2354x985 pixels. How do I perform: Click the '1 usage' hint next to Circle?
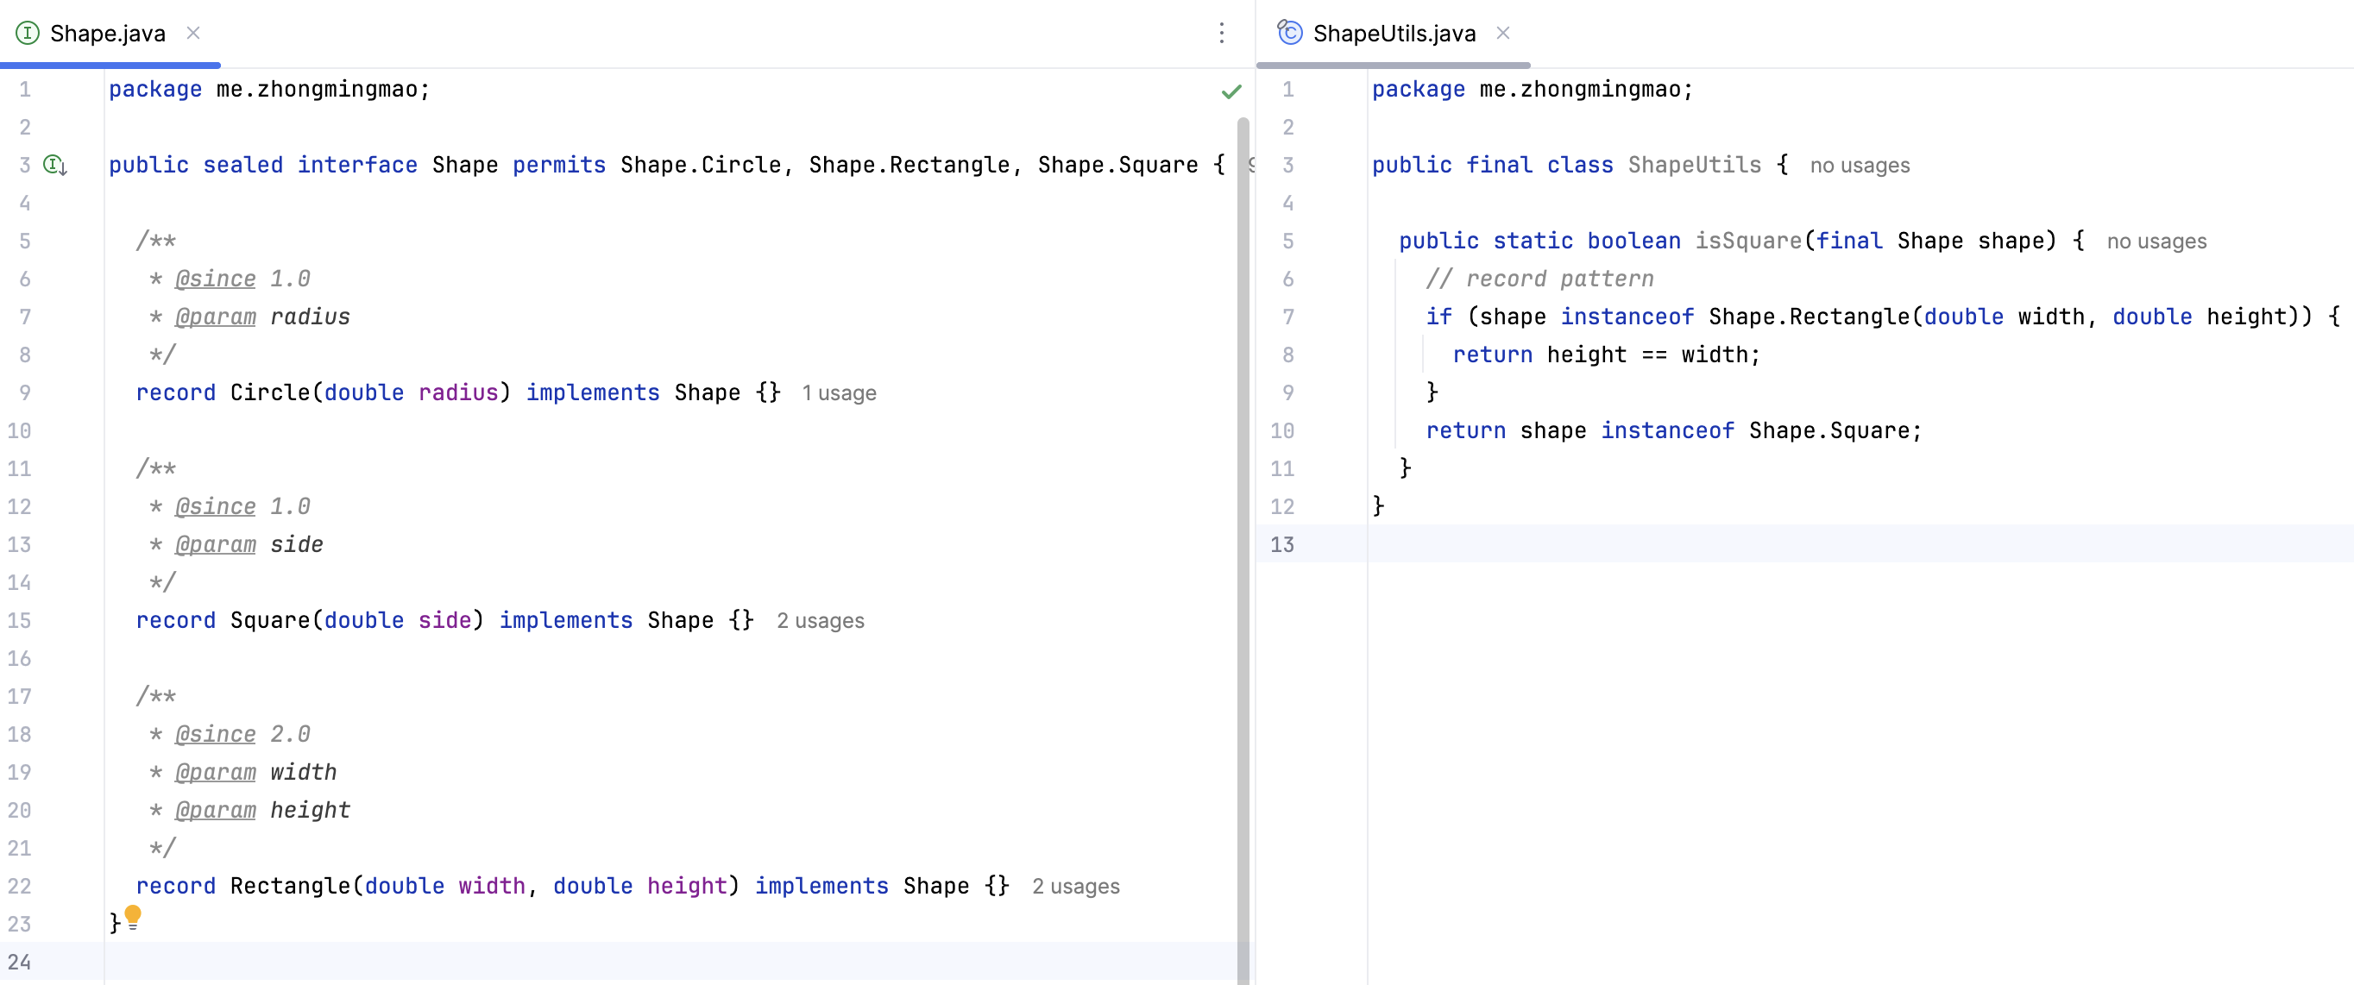point(839,393)
